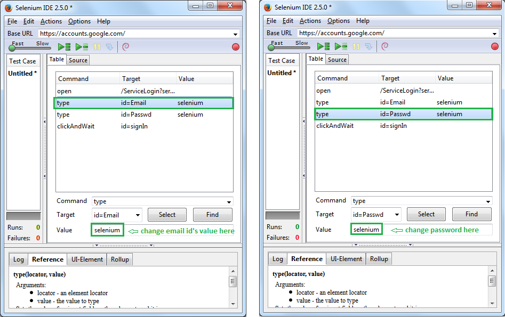Click Select button in right window
This screenshot has height=317, width=505.
[427, 214]
